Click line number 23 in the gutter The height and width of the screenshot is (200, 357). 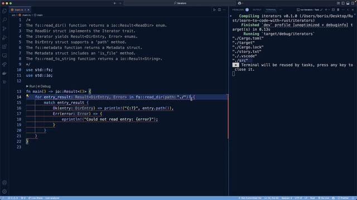[x=19, y=147]
